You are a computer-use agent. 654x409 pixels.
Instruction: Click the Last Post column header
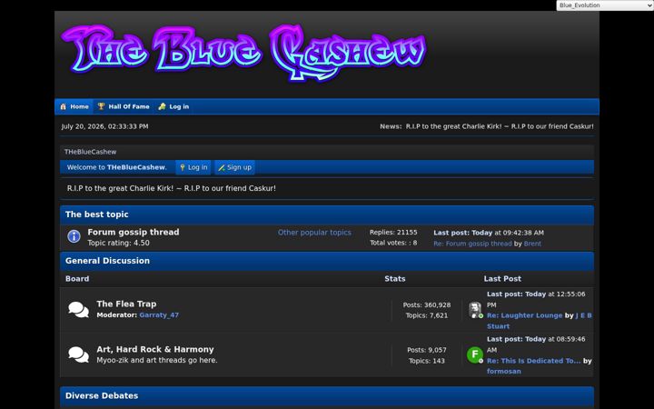point(502,279)
